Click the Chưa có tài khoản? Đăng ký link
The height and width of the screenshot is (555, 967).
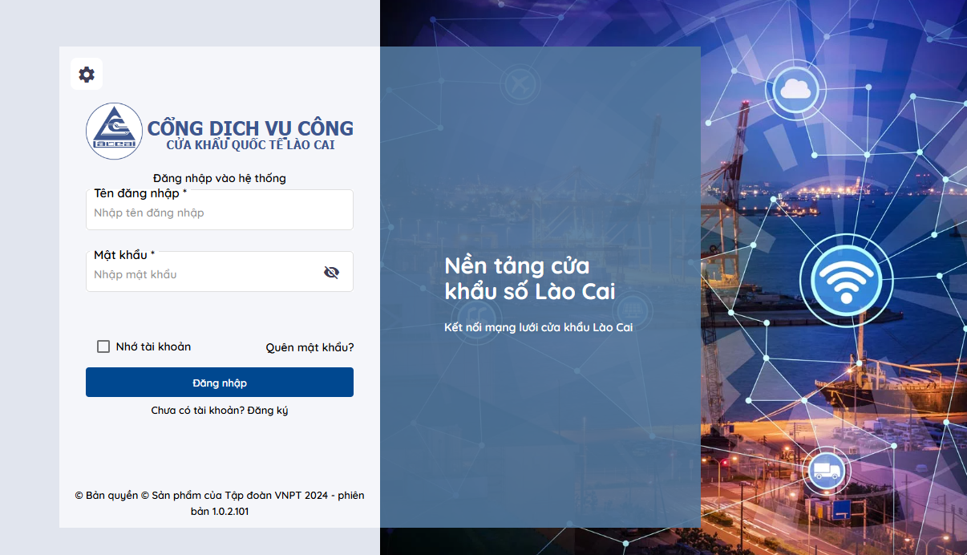(220, 410)
